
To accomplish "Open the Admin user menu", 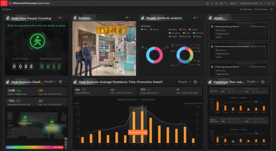I will [234, 3].
